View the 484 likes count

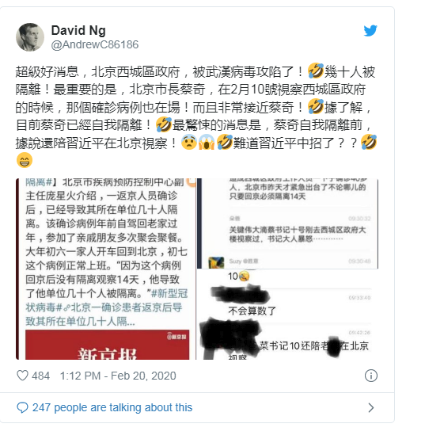(41, 376)
